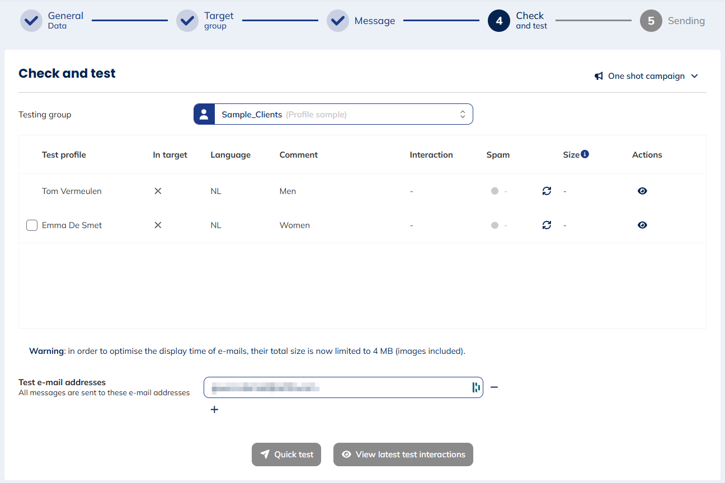
Task: Refresh spam check for Tom Vermeulen
Action: pyautogui.click(x=547, y=191)
